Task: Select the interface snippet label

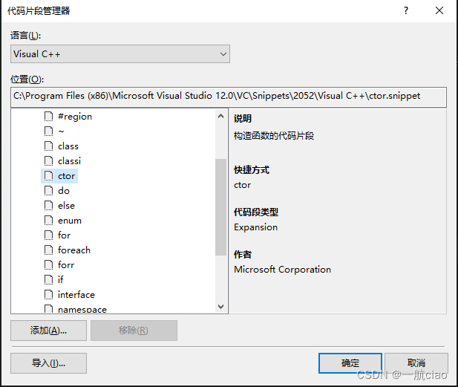Action: 76,295
